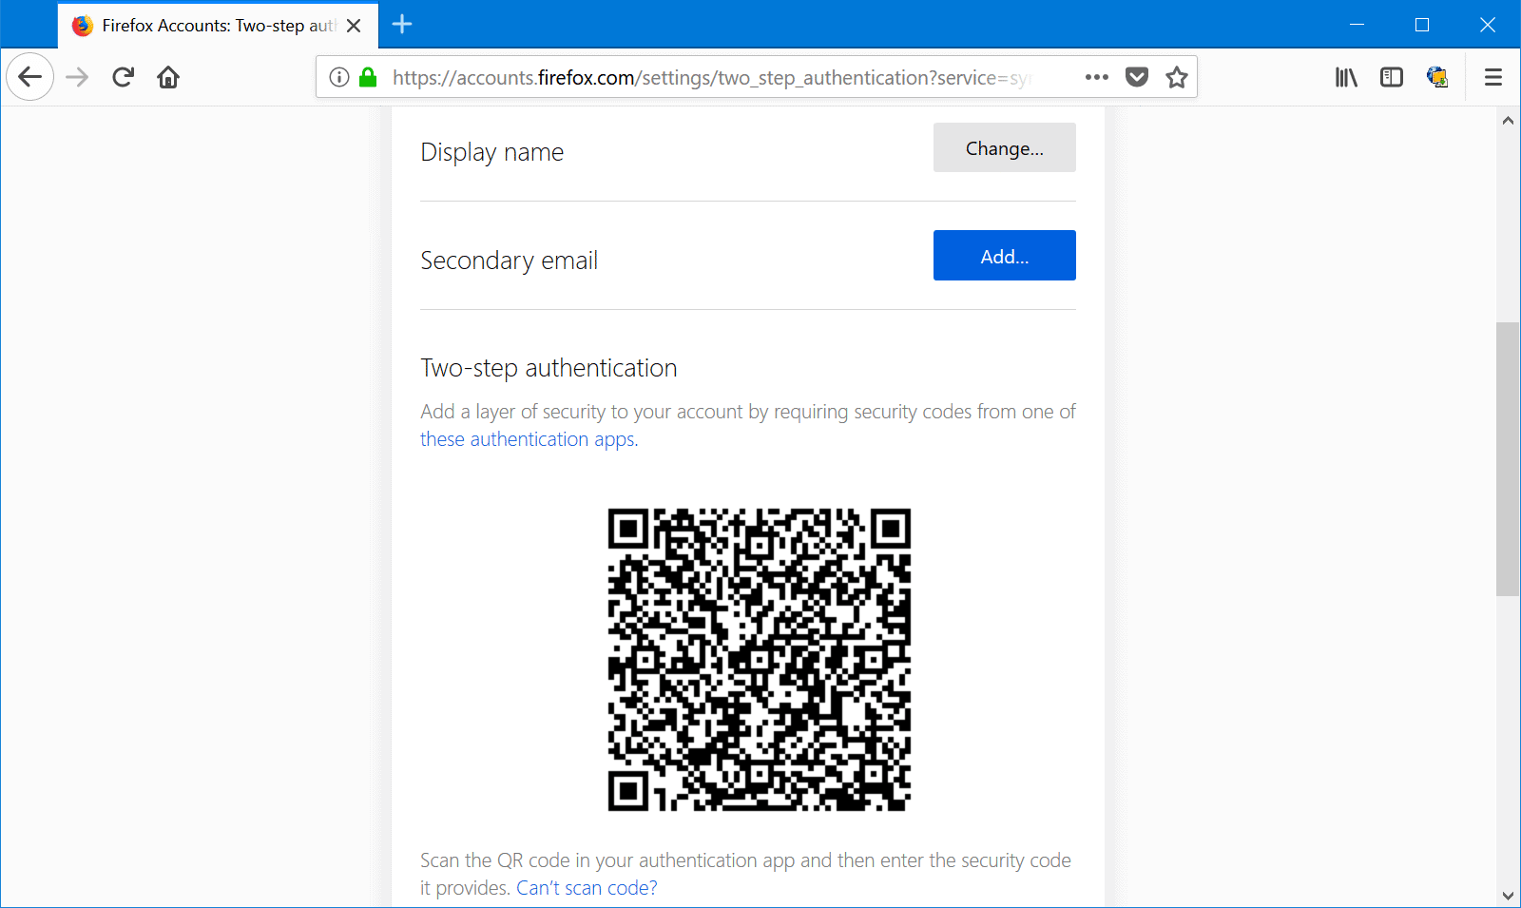Click the Change display name button

click(x=1004, y=147)
